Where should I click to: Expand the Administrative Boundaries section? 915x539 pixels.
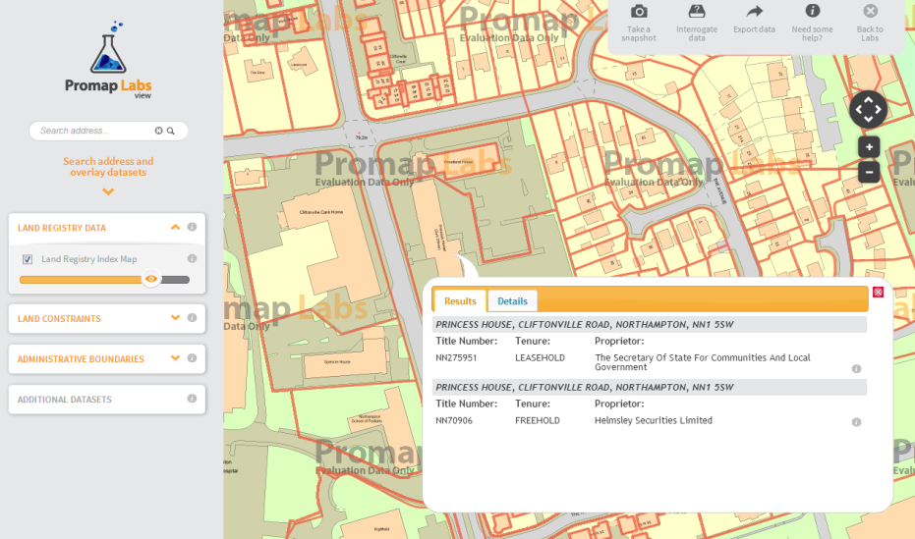175,358
